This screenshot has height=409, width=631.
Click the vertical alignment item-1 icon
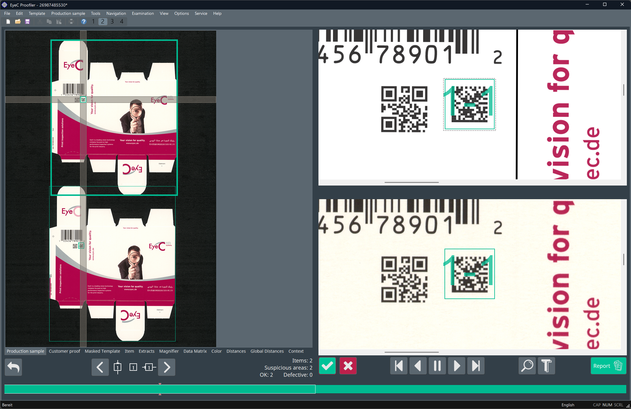(x=117, y=367)
